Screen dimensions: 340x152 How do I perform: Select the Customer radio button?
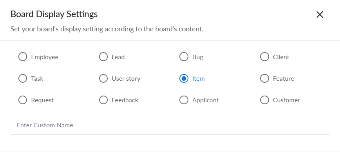tap(264, 100)
